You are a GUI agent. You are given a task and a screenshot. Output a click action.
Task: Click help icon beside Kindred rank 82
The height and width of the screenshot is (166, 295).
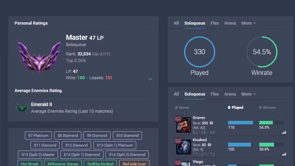point(209,145)
